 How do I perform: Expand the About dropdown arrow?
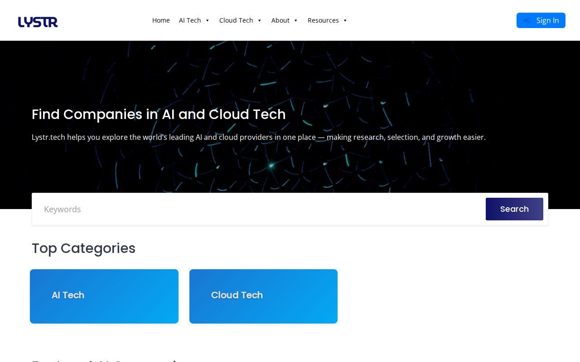(296, 21)
